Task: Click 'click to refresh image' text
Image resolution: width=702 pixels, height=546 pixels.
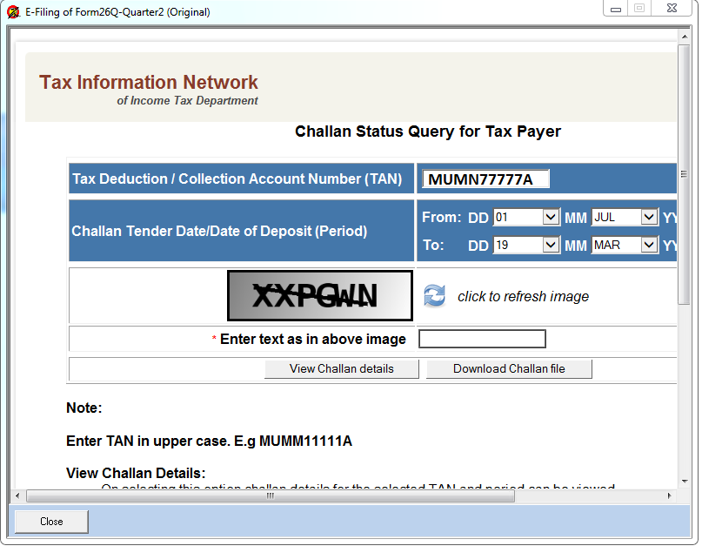Action: [523, 296]
